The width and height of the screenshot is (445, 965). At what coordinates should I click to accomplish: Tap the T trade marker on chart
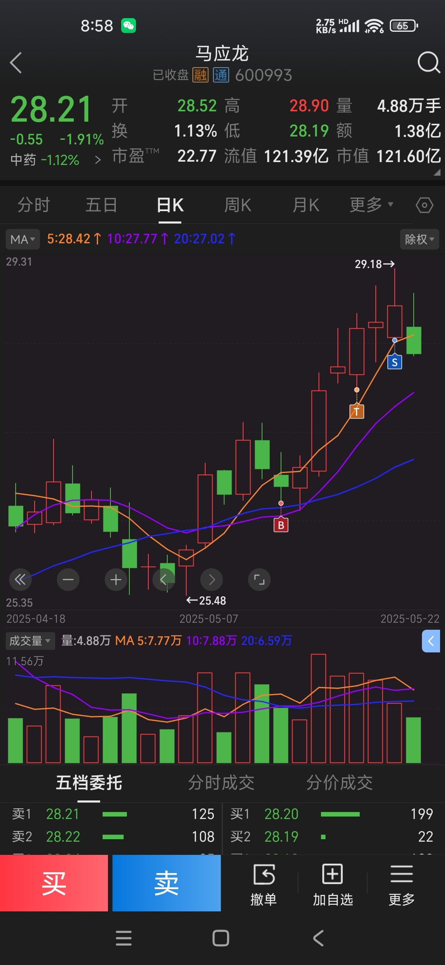357,411
